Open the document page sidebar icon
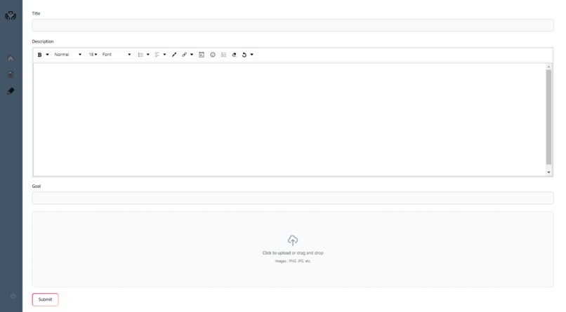This screenshot has height=312, width=566. 11,74
